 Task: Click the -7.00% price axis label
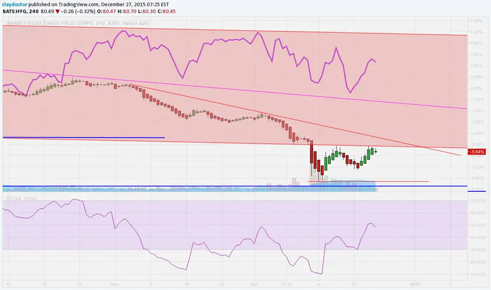click(476, 167)
